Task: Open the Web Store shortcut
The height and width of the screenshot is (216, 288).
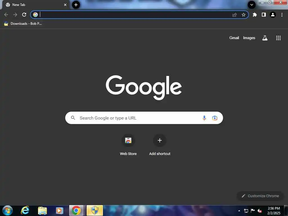Action: click(128, 145)
